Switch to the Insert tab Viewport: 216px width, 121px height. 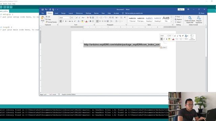point(56,13)
